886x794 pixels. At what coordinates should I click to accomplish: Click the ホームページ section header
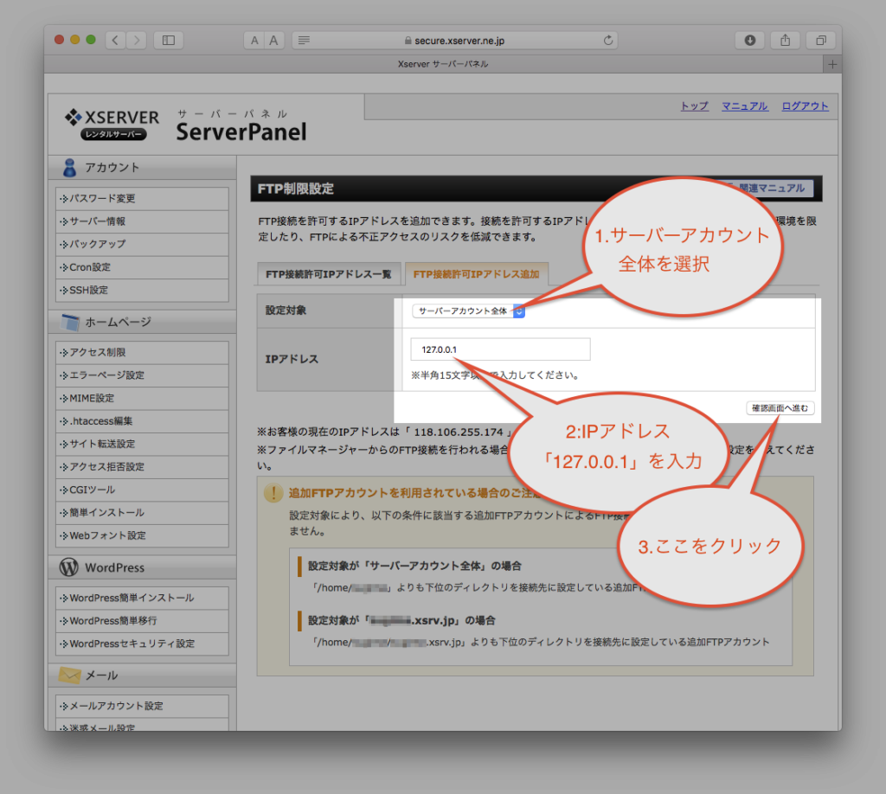143,322
